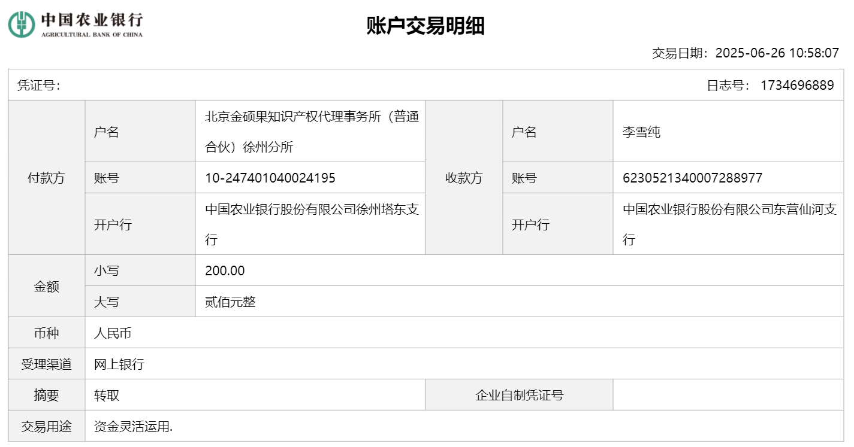Click the 收款方 header cell
854x447 pixels.
pos(463,178)
